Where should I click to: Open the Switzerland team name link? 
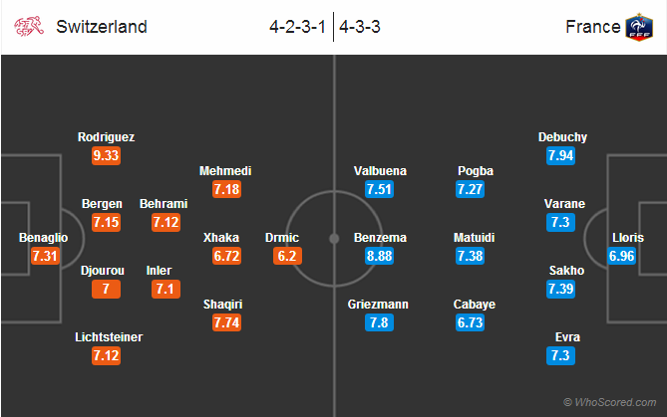click(102, 27)
